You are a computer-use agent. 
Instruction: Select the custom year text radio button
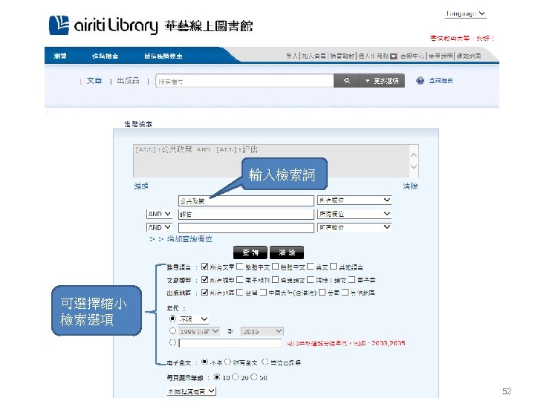click(x=172, y=342)
